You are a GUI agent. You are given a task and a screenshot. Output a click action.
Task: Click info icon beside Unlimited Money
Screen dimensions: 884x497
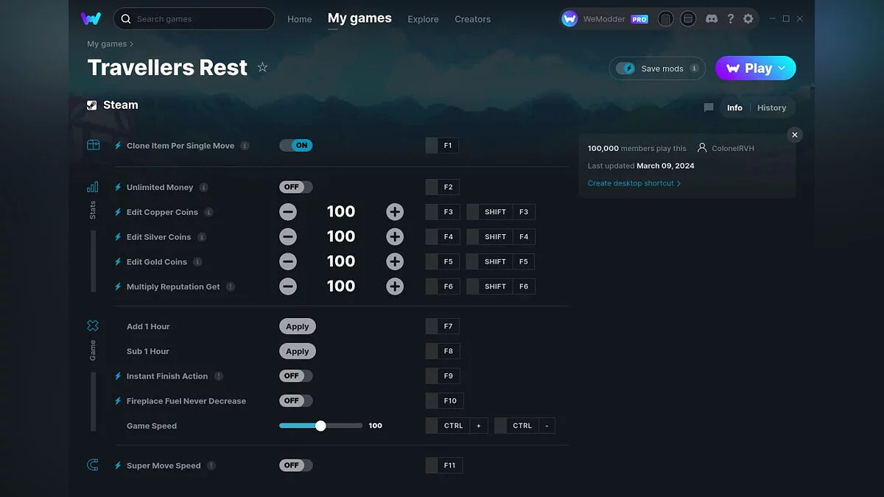[x=204, y=187]
